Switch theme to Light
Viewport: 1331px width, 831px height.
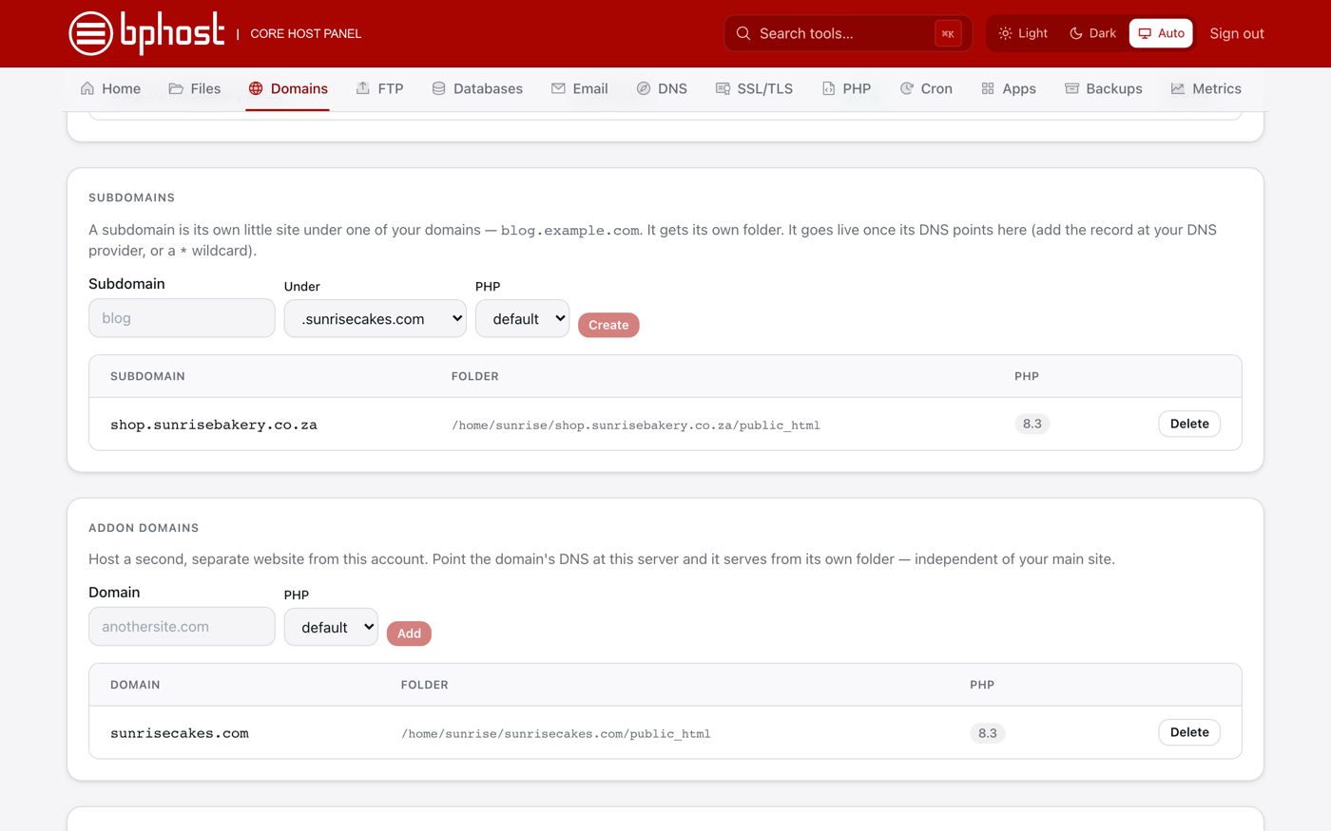pyautogui.click(x=1023, y=33)
